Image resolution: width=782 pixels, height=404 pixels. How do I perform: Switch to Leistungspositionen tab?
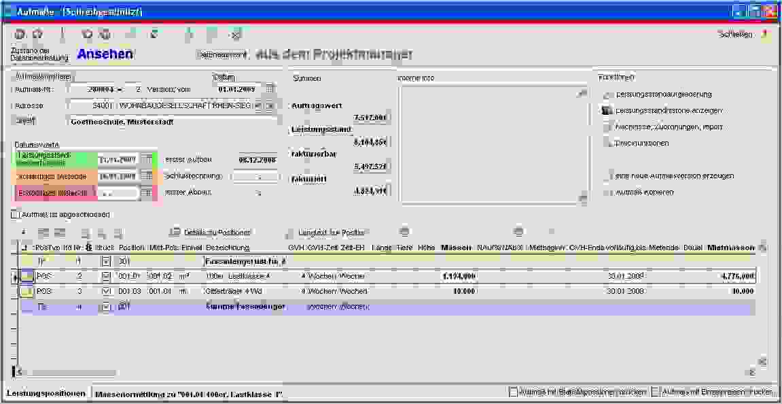tap(46, 394)
